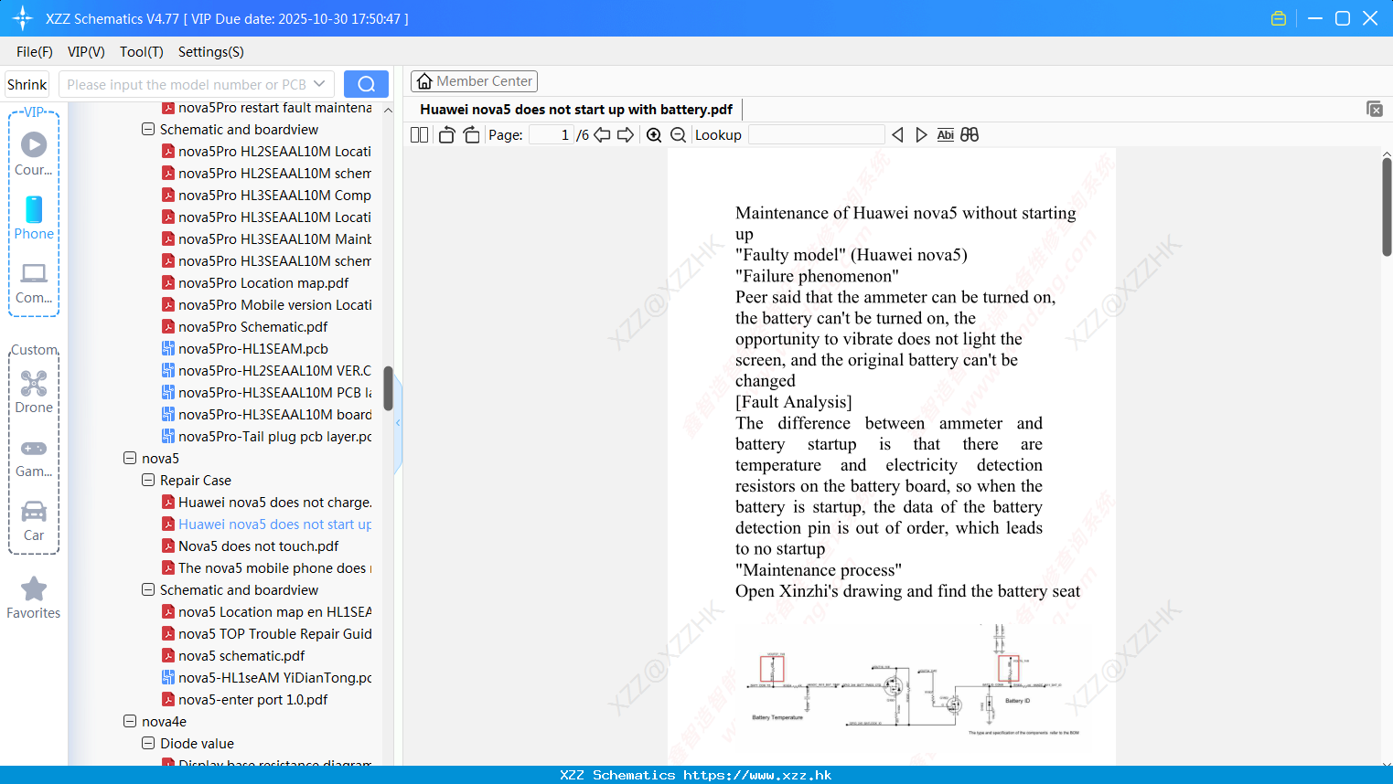This screenshot has height=784, width=1393.
Task: Select the Computer category icon
Action: click(x=34, y=282)
